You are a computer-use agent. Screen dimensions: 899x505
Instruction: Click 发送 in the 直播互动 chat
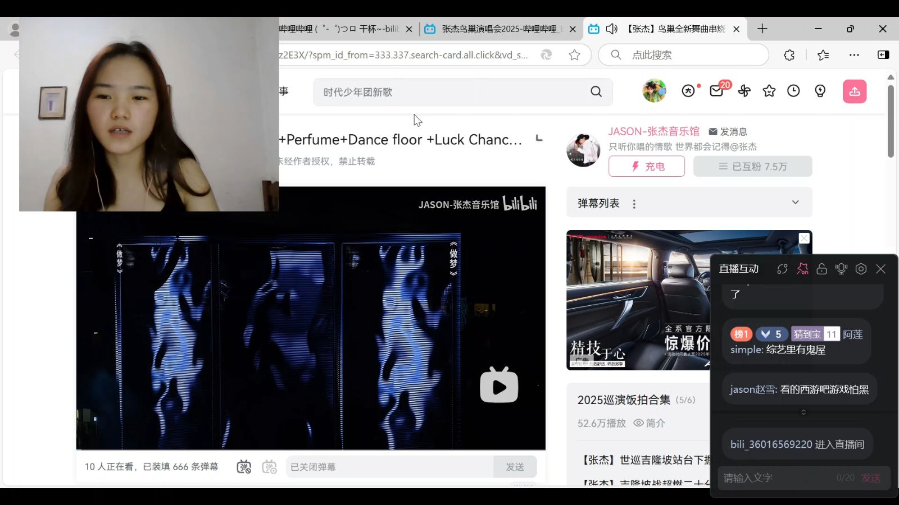871,478
